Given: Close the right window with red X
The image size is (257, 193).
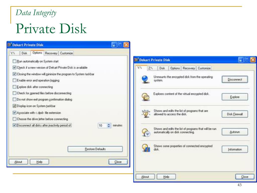Looking at the screenshot, I should coord(253,60).
